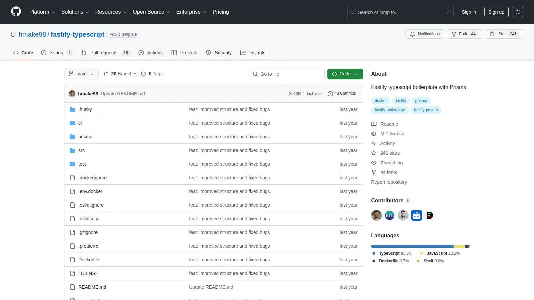Viewport: 534px width, 300px height.
Task: Open the fastify-typescript repository link
Action: [x=77, y=34]
